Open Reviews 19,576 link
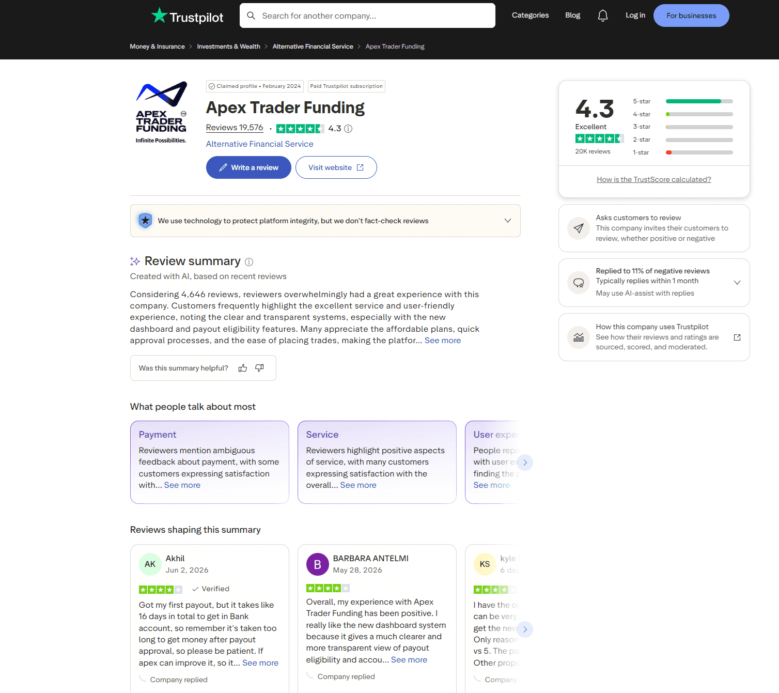The width and height of the screenshot is (779, 693). 235,128
